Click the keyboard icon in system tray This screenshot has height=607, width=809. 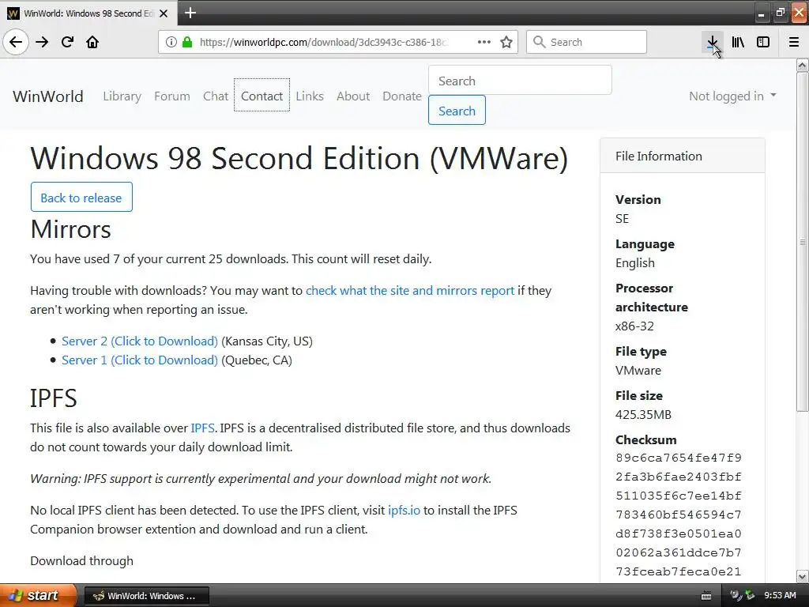coord(706,596)
